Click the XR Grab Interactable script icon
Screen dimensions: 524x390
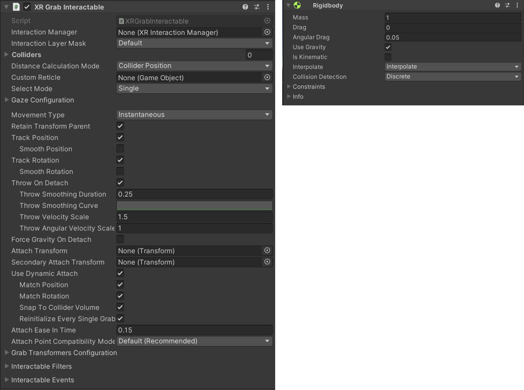(x=16, y=7)
